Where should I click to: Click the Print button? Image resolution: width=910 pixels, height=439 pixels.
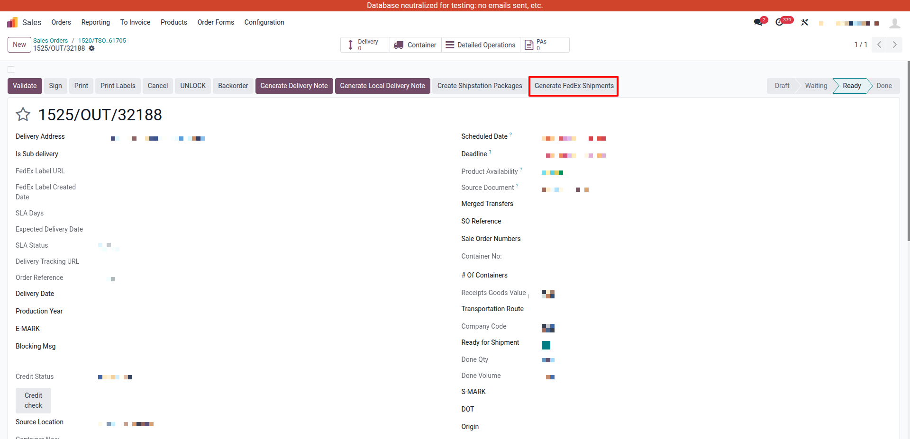click(81, 86)
